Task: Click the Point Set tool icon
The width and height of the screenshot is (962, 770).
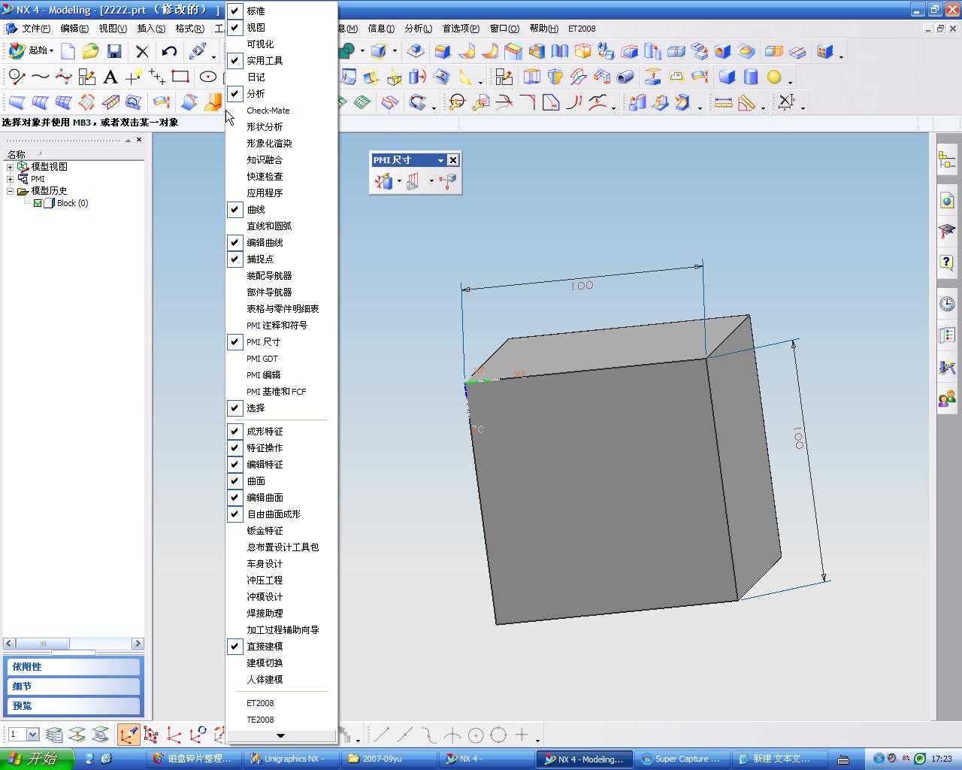Action: click(157, 77)
